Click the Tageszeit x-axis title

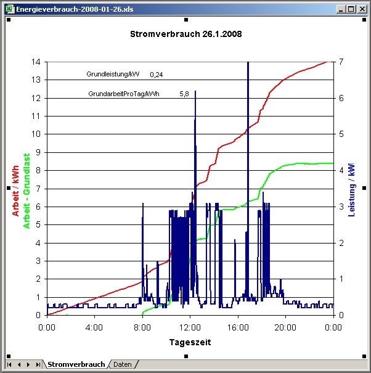190,342
